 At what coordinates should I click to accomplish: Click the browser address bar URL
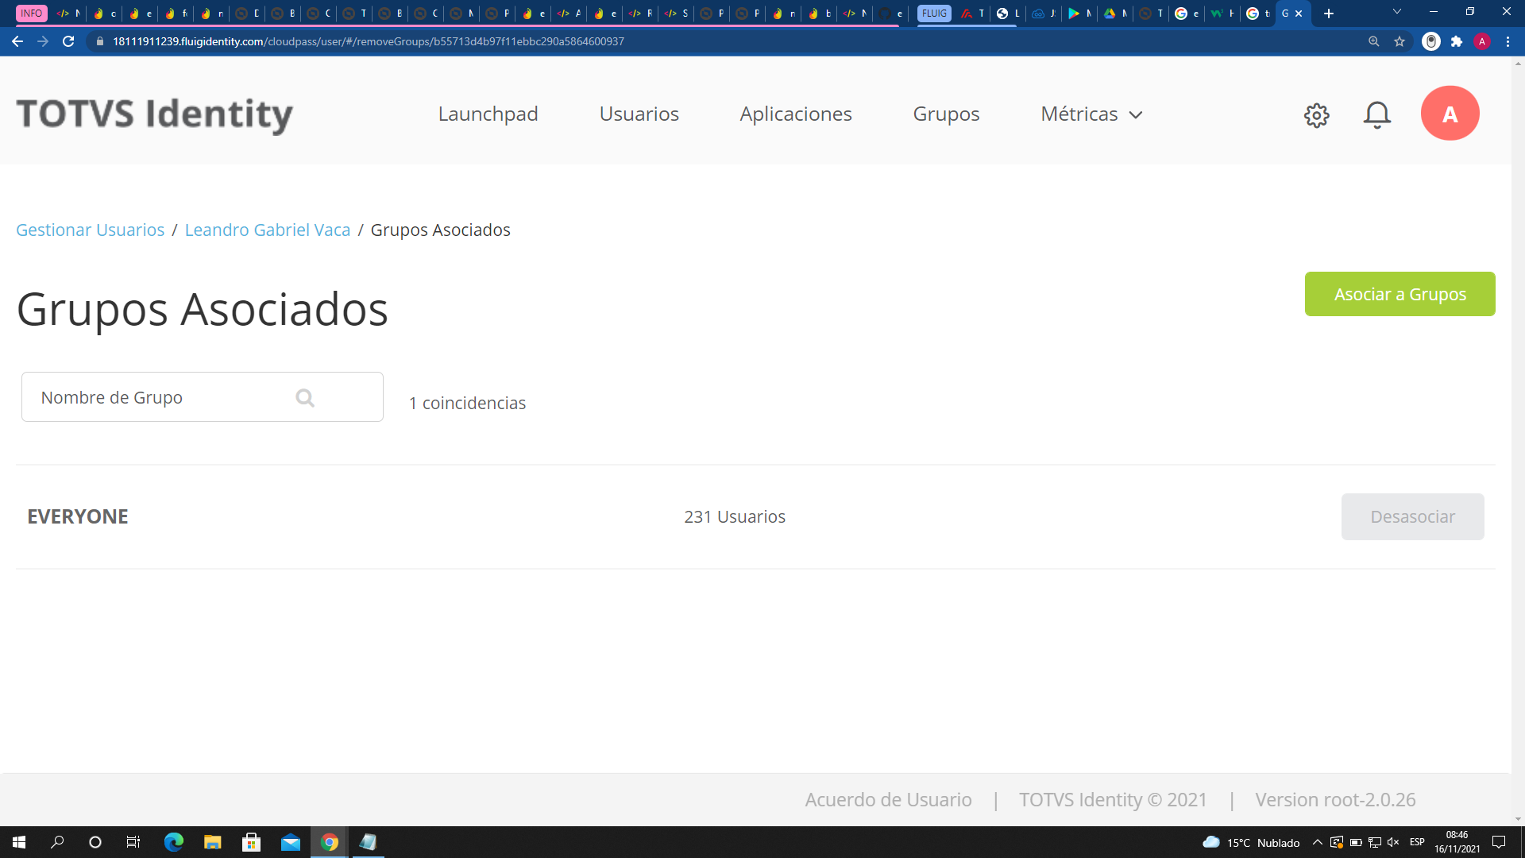(368, 41)
